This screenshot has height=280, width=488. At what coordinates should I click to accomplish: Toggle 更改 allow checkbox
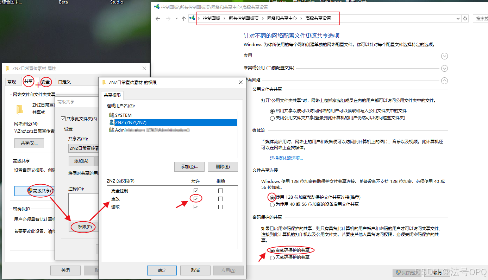click(196, 199)
